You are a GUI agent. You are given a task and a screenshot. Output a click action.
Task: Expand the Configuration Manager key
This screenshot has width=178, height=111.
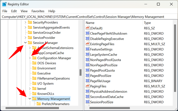click(30, 58)
